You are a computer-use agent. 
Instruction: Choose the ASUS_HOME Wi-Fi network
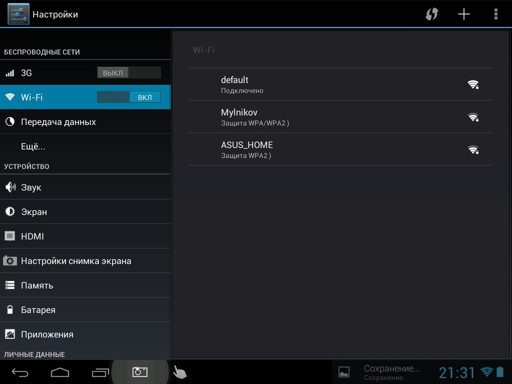click(340, 149)
